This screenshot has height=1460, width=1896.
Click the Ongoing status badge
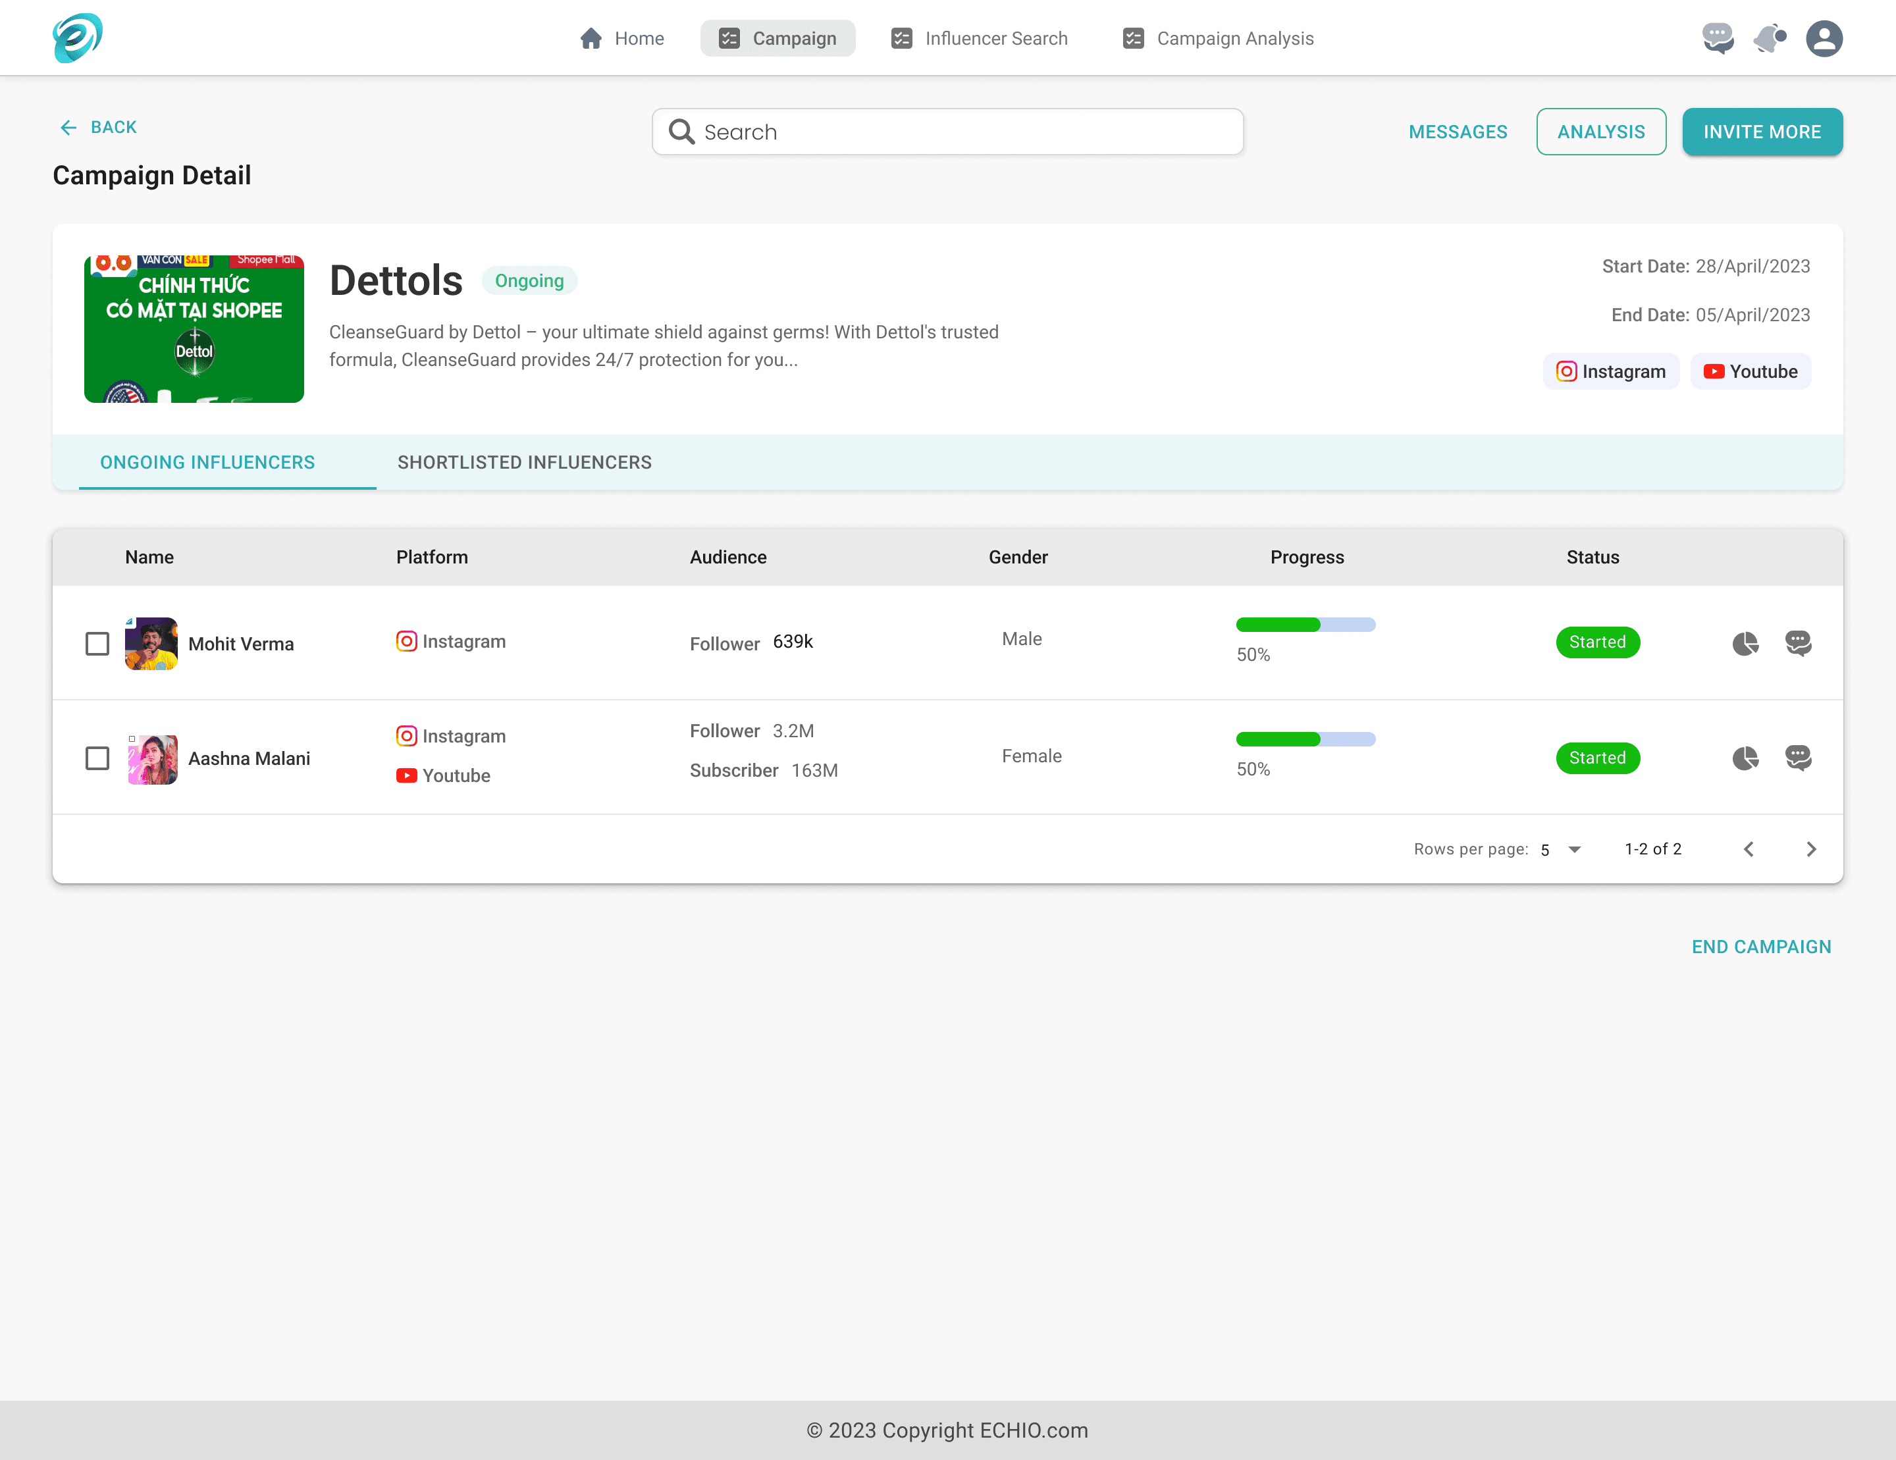[529, 280]
